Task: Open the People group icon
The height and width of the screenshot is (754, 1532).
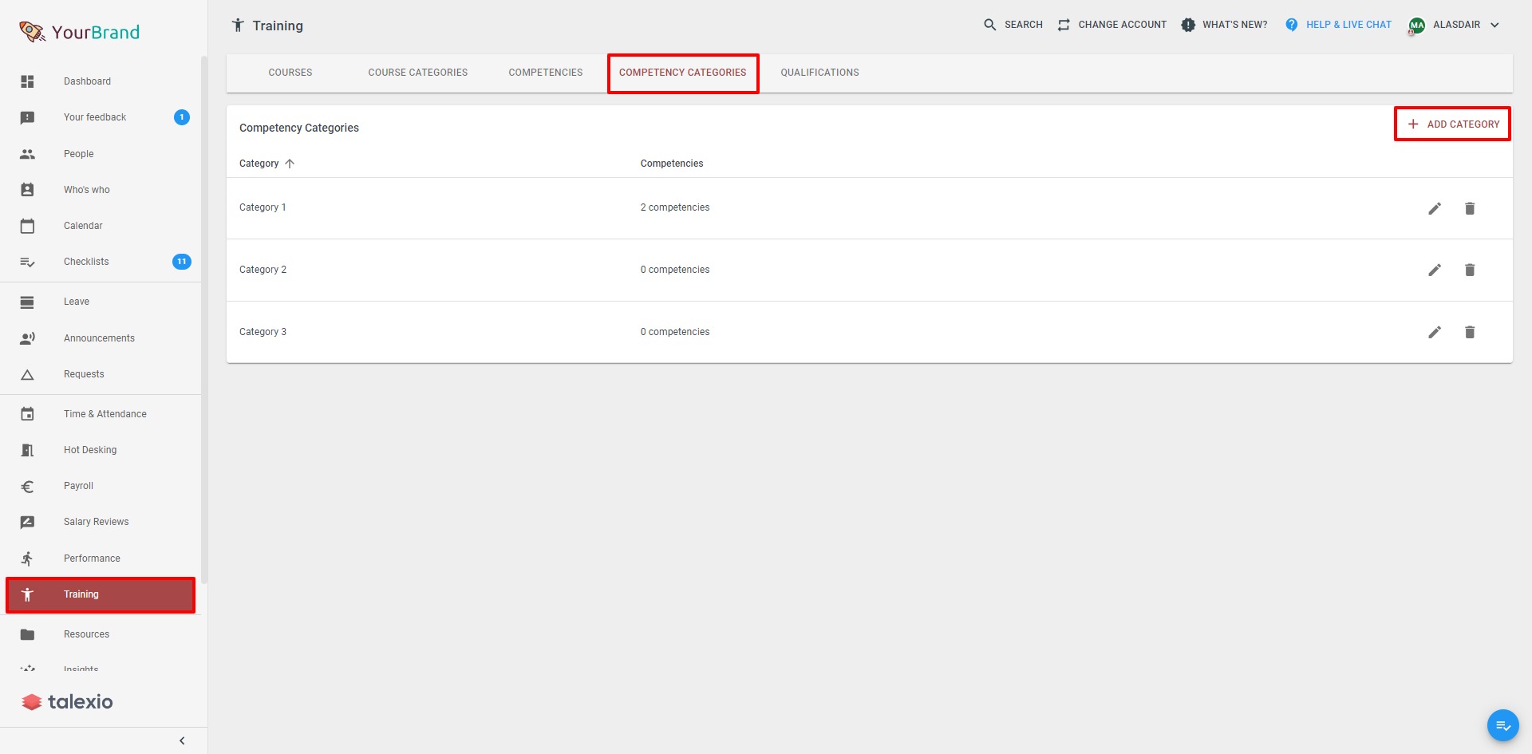Action: 27,154
